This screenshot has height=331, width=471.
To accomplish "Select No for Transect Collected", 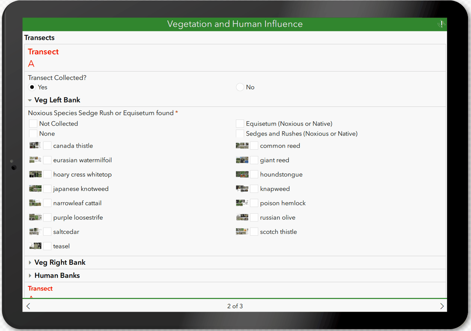I will click(x=240, y=87).
